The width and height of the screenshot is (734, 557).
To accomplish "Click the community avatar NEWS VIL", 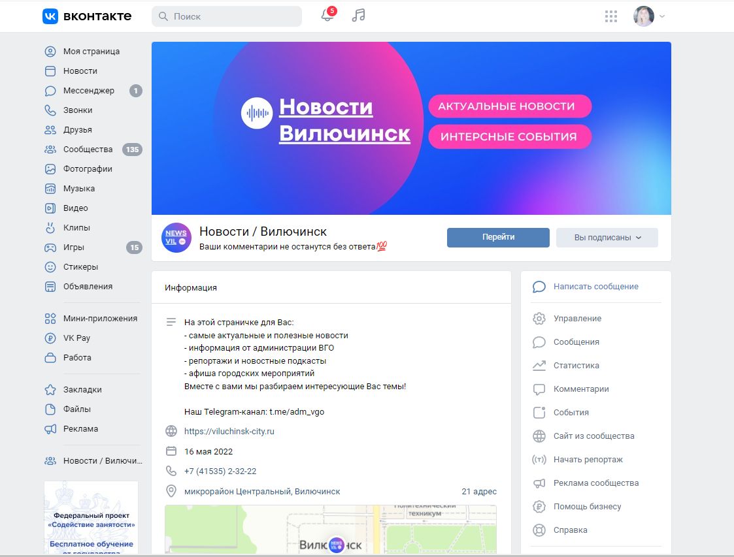I will click(176, 238).
